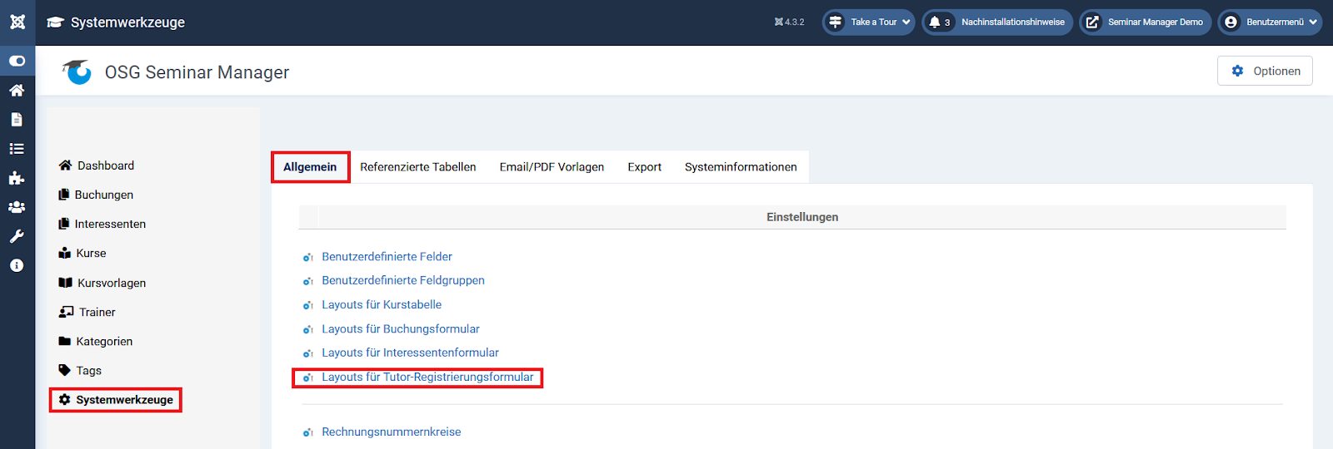This screenshot has height=449, width=1333.
Task: Open Rechnungsnummernkreise link
Action: click(392, 432)
